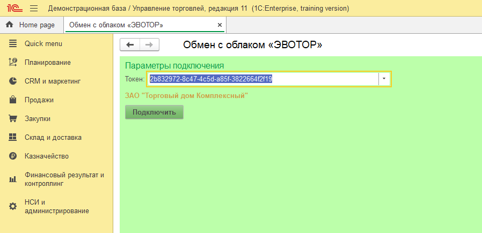Screen dimensions: 482x233
Task: Click the Склад и доставка grid icon
Action: [12, 137]
